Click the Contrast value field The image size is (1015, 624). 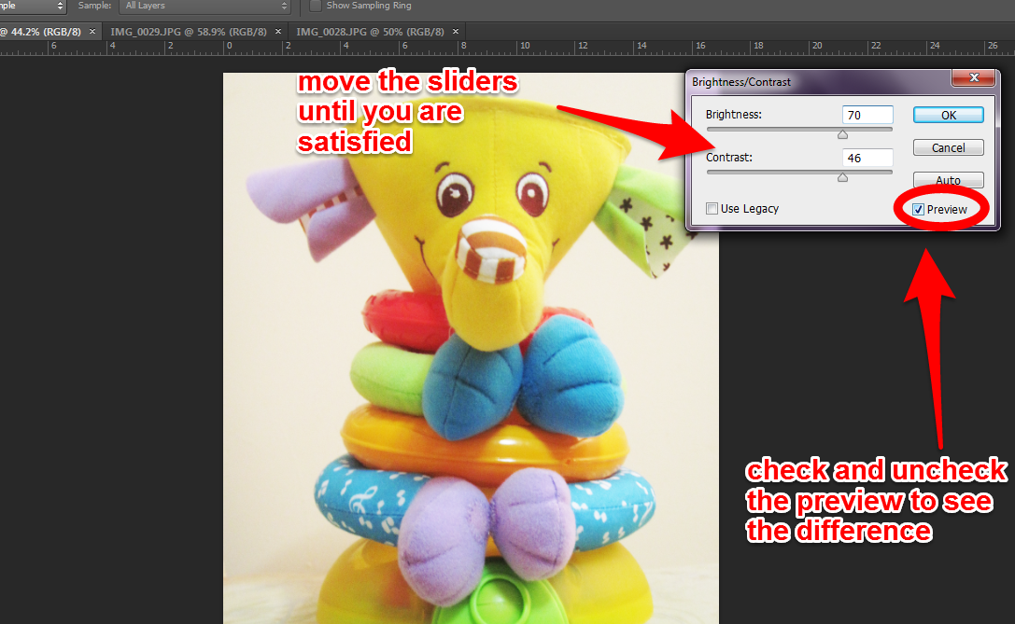(x=867, y=158)
